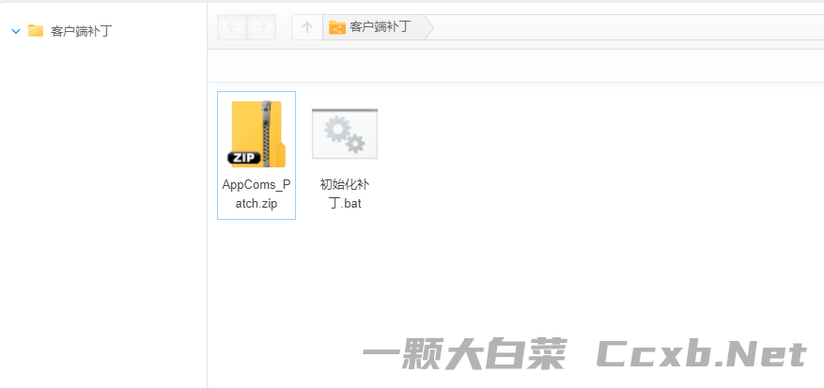Select the 客户端补丁 folder icon in sidebar
The width and height of the screenshot is (824, 388).
(x=36, y=31)
